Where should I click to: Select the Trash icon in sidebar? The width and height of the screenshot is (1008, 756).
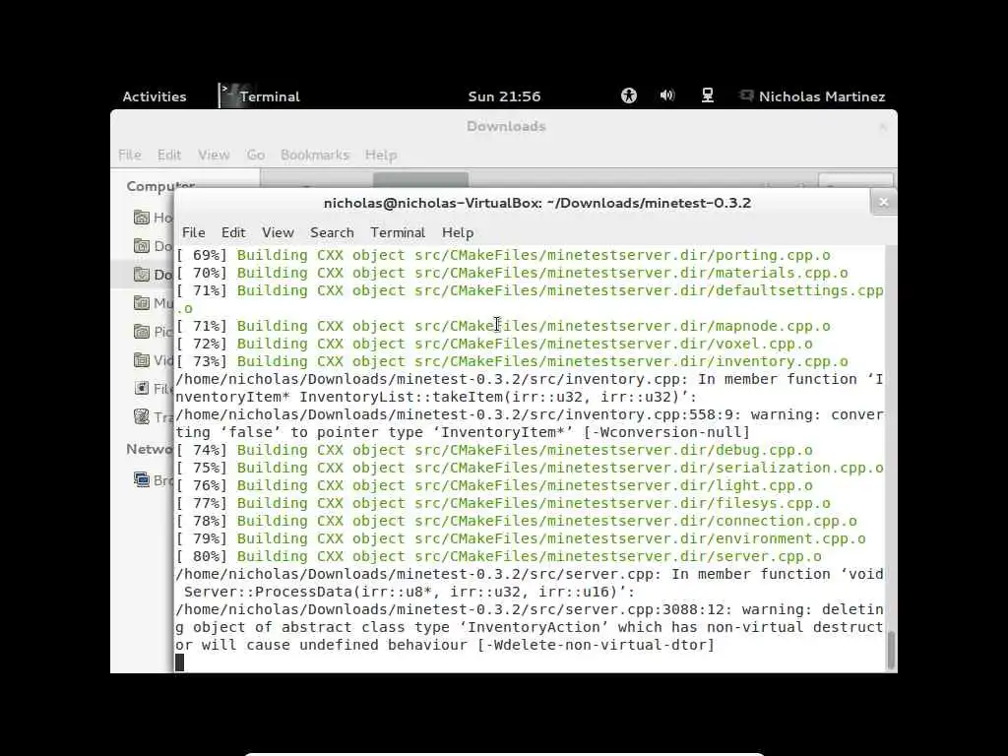pyautogui.click(x=142, y=416)
